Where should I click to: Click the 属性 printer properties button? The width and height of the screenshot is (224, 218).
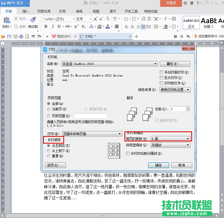pyautogui.click(x=175, y=64)
